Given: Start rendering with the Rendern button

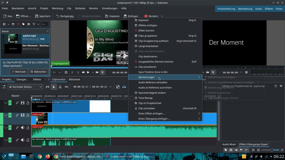Looking at the screenshot, I should tap(151, 16).
